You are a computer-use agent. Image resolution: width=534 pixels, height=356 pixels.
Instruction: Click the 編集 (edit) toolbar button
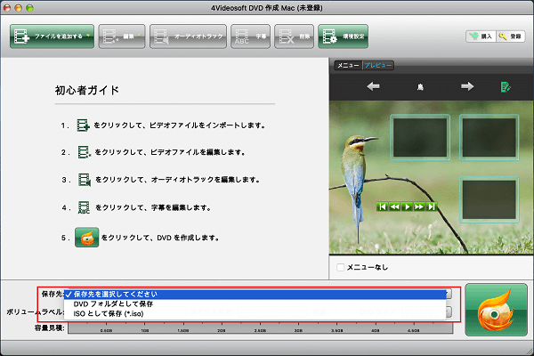[x=121, y=36]
